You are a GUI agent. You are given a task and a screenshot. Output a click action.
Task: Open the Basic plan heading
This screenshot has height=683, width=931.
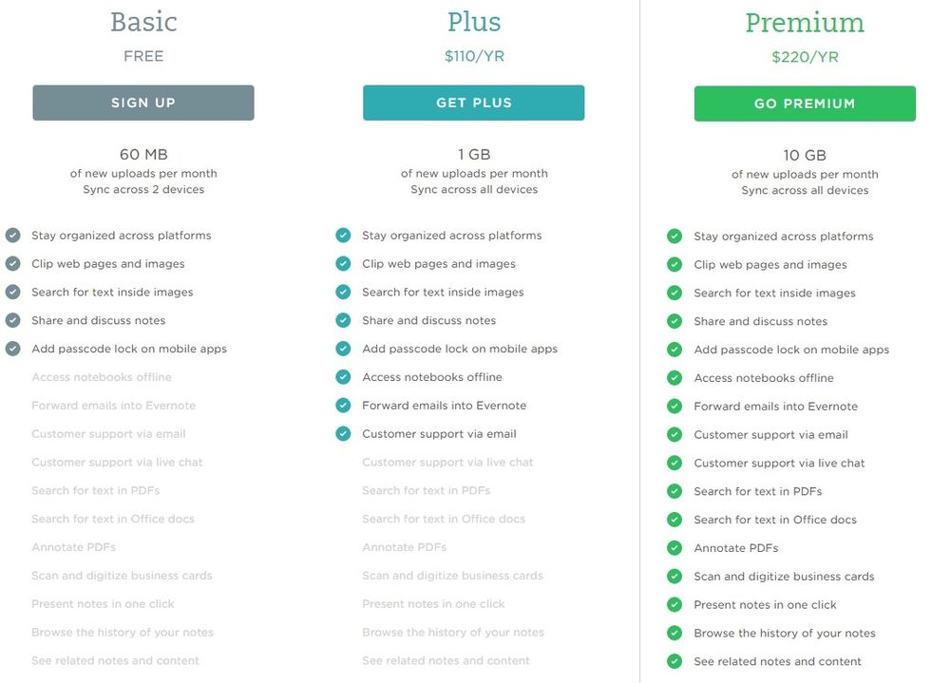click(x=142, y=21)
